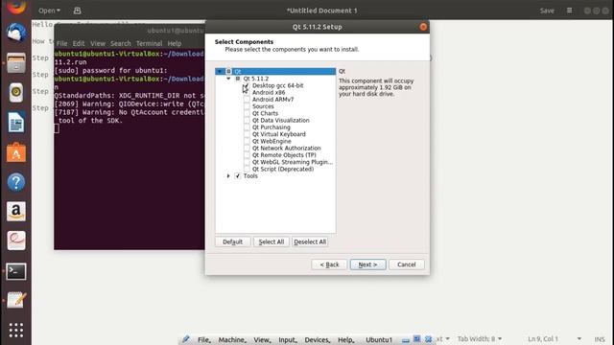Close VM via mini toolbar X icon
The image size is (614, 345).
pyautogui.click(x=429, y=339)
